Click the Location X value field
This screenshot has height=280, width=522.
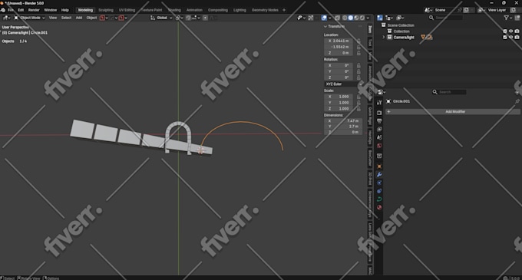pos(339,41)
